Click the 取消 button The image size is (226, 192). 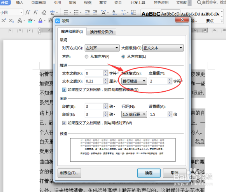tap(175, 173)
